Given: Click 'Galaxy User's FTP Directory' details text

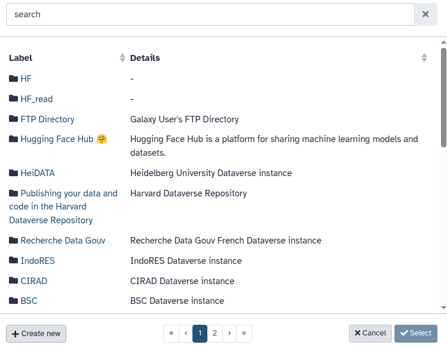Looking at the screenshot, I should tap(185, 119).
